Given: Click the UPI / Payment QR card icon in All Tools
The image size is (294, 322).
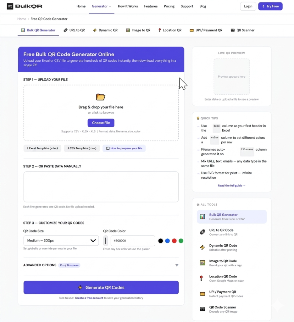Looking at the screenshot, I should pyautogui.click(x=202, y=294).
